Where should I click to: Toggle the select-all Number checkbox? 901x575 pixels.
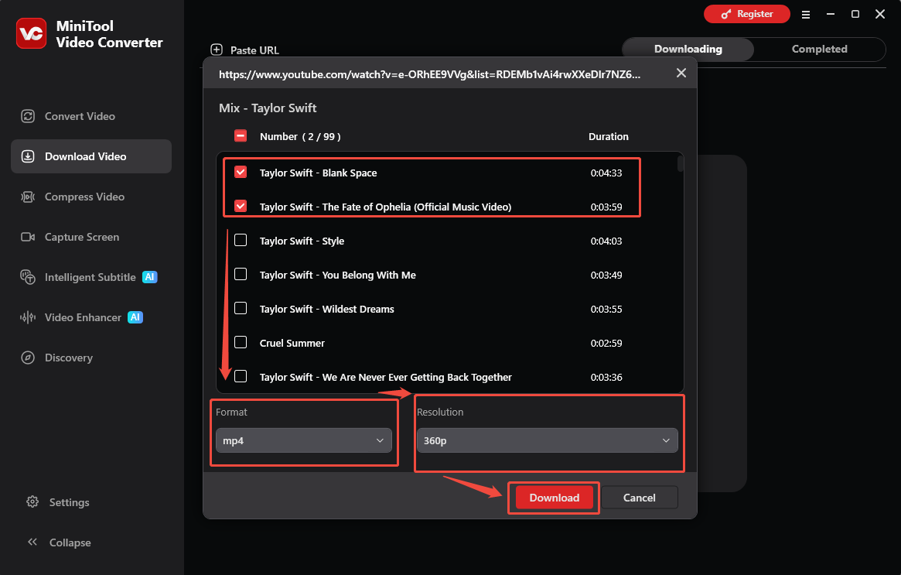(241, 135)
